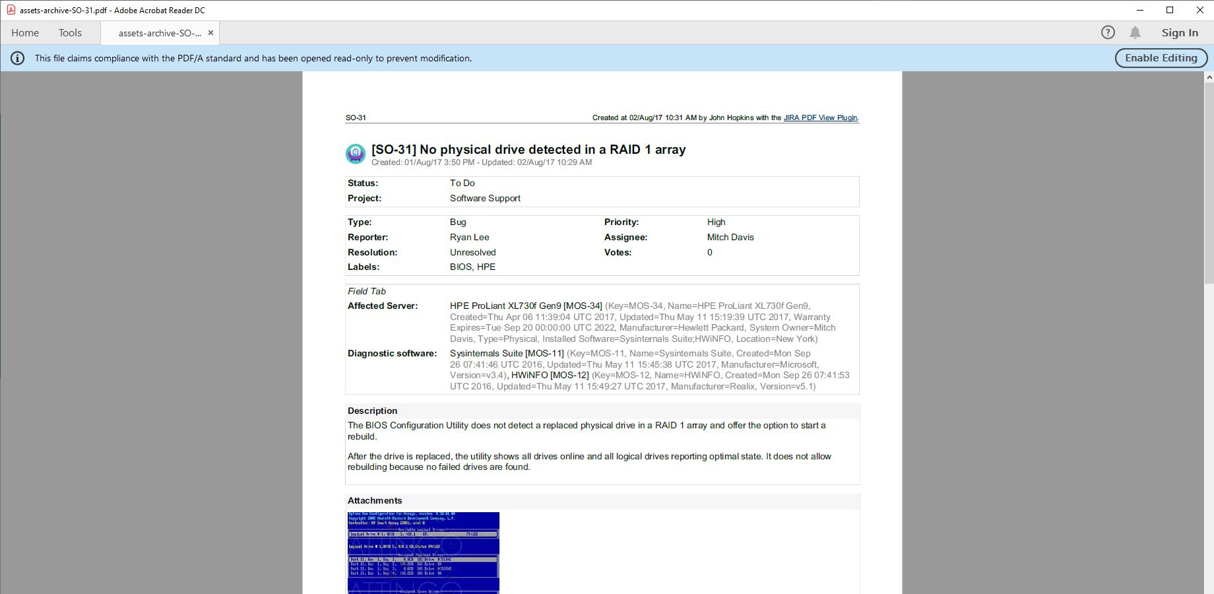Click the 'High' priority value
Viewport: 1214px width, 594px height.
click(x=716, y=222)
